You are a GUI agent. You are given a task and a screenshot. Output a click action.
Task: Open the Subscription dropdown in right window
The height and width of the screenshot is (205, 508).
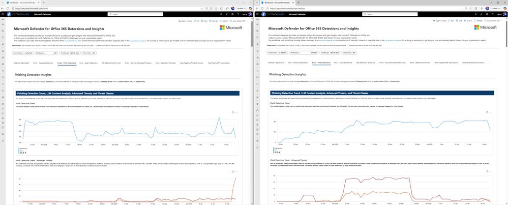[x=277, y=52]
